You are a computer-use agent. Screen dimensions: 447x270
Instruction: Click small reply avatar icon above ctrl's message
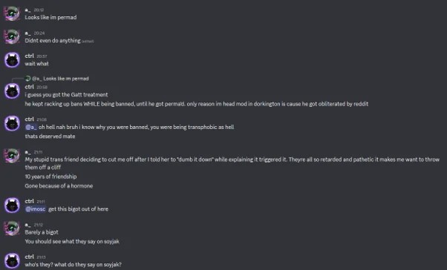coord(27,79)
